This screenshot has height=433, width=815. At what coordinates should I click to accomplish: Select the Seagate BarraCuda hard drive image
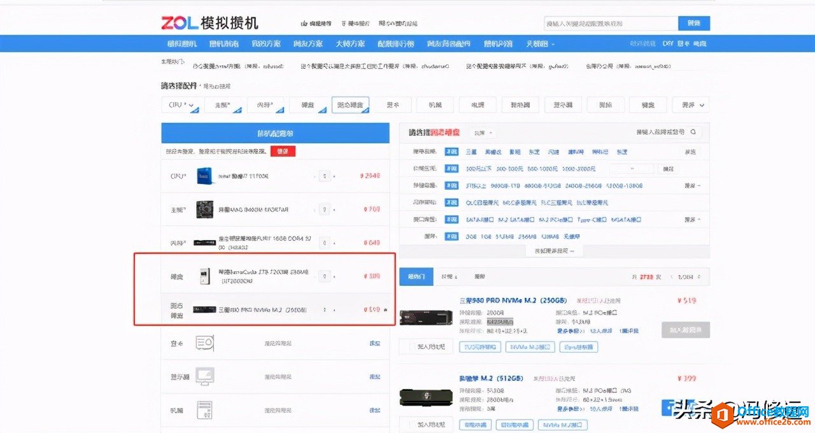[205, 276]
